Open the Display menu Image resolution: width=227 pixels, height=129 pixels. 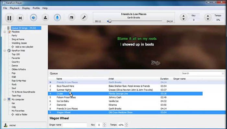[26, 8]
